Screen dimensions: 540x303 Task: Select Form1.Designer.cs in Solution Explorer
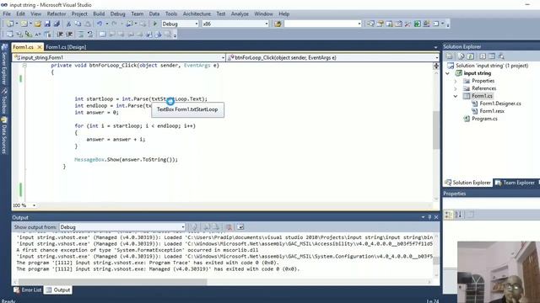click(500, 104)
